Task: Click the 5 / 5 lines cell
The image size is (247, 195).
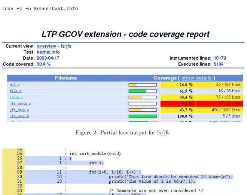Action: 219,116
